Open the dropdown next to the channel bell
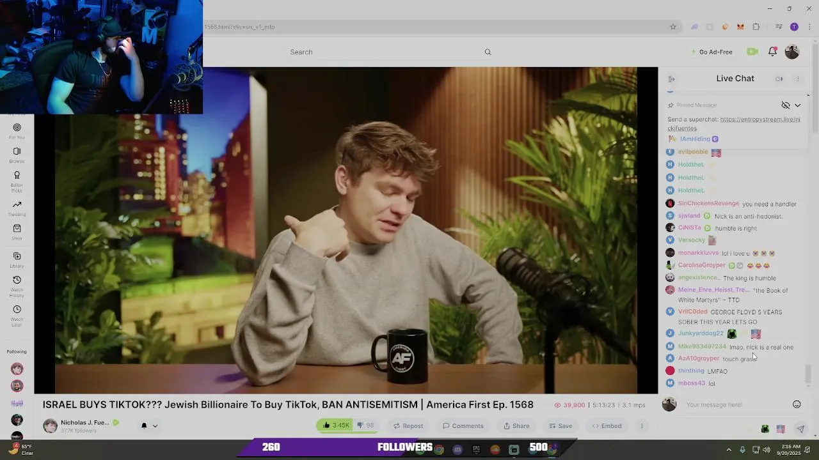 155,426
